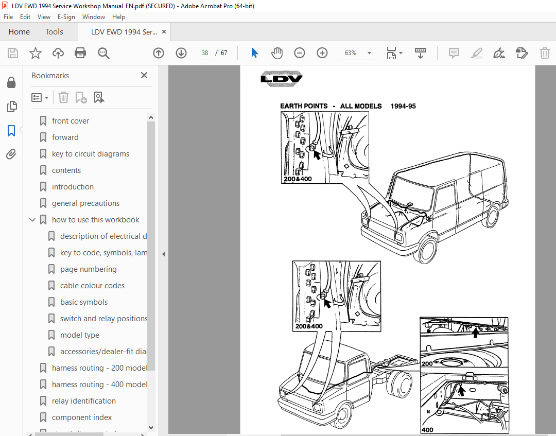Viewport: 556px width, 436px height.
Task: Switch to the Home tab
Action: tap(19, 32)
